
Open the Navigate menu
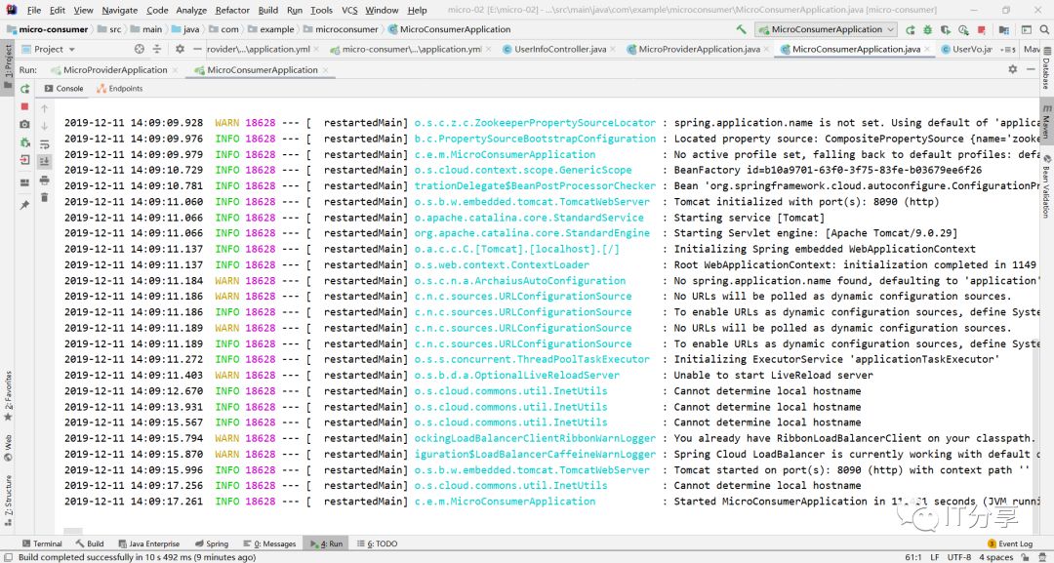pyautogui.click(x=120, y=10)
